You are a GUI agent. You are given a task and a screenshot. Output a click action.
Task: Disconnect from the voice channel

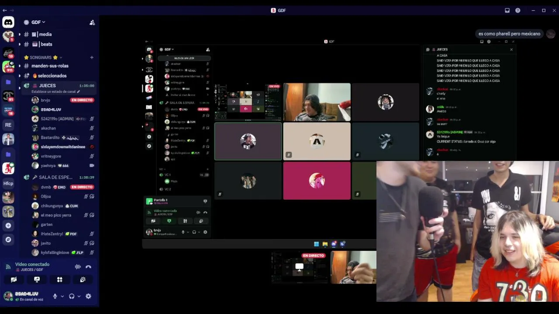coord(88,267)
